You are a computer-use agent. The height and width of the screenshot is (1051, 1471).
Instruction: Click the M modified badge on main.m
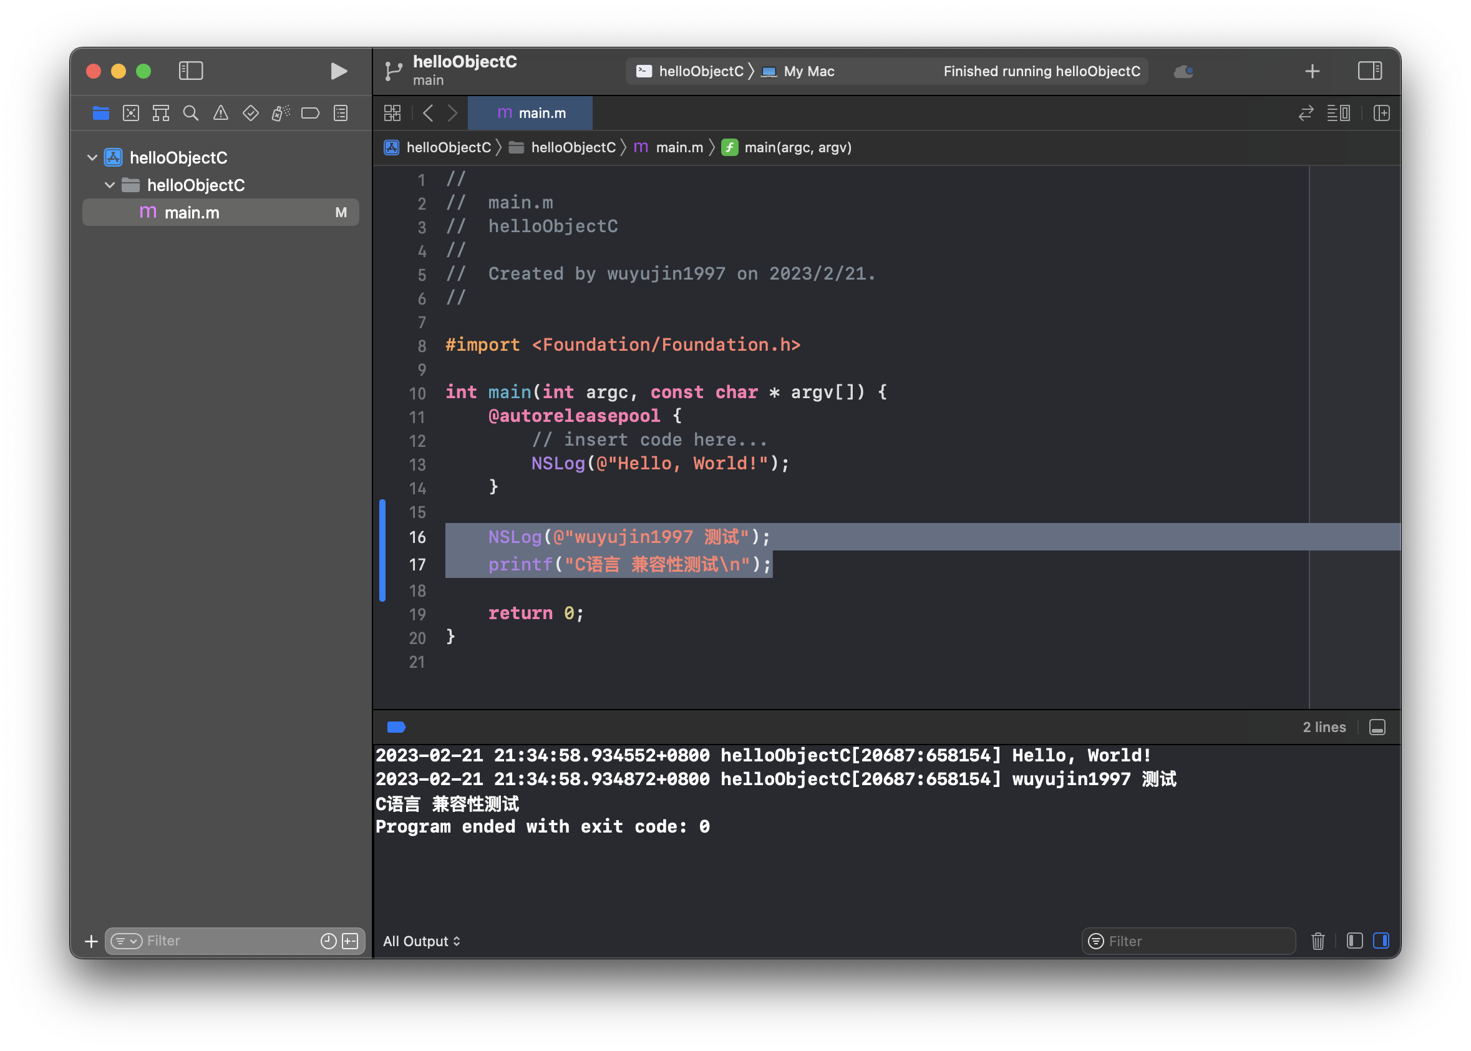click(341, 212)
